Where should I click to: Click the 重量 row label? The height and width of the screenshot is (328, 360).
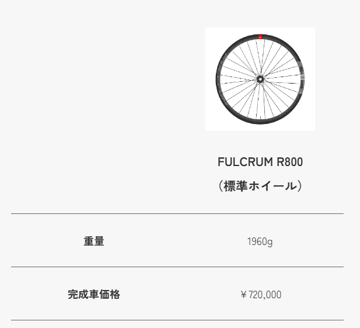94,241
